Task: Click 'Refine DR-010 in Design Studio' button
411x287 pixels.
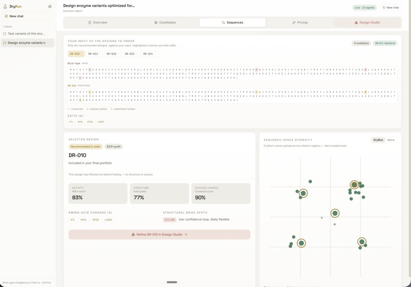Action: (160, 234)
